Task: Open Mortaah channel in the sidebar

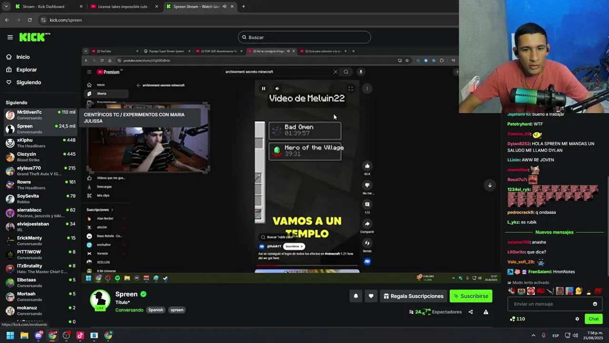Action: pyautogui.click(x=40, y=297)
